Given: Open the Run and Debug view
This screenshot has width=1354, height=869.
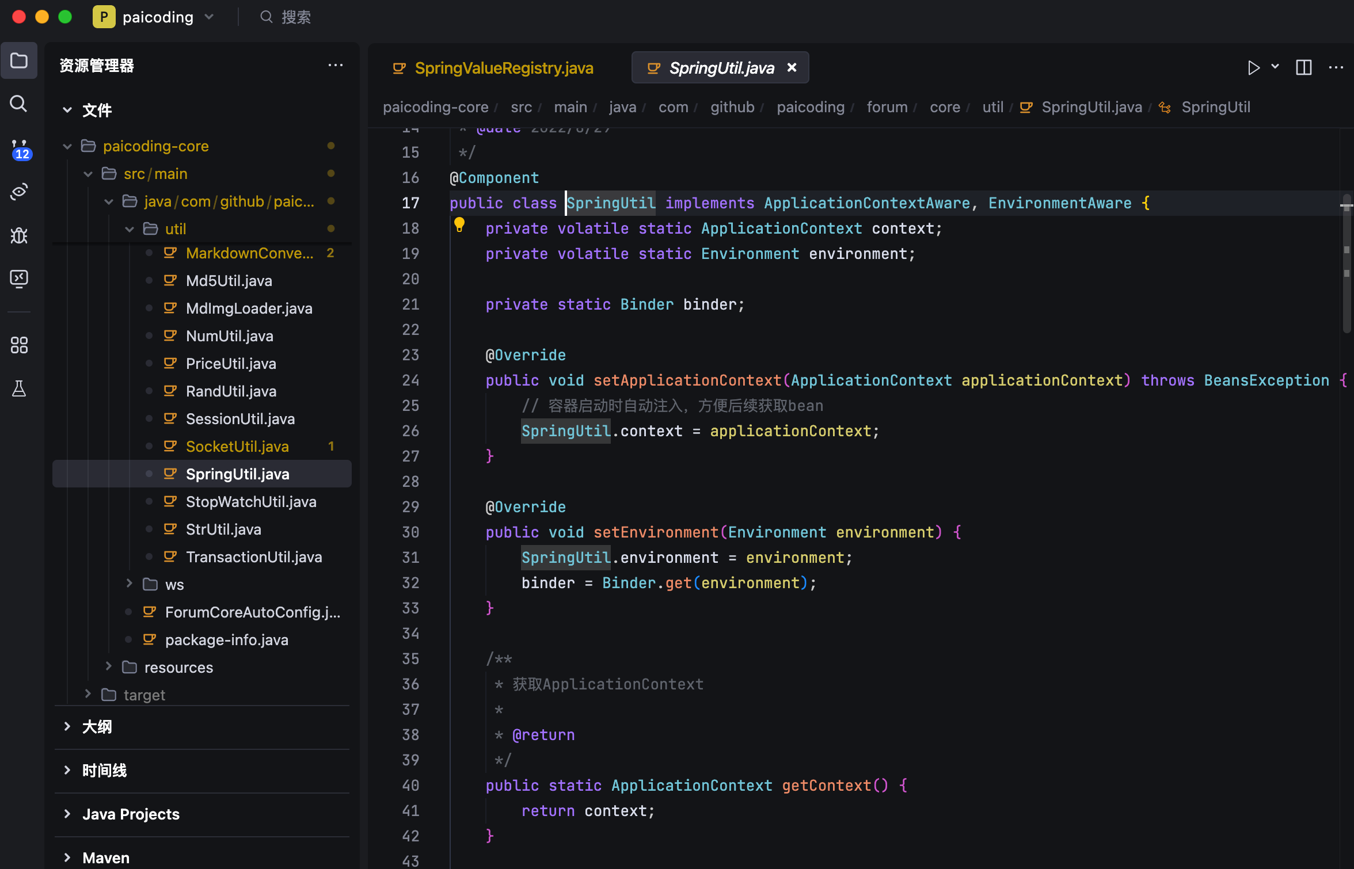Looking at the screenshot, I should (x=19, y=235).
